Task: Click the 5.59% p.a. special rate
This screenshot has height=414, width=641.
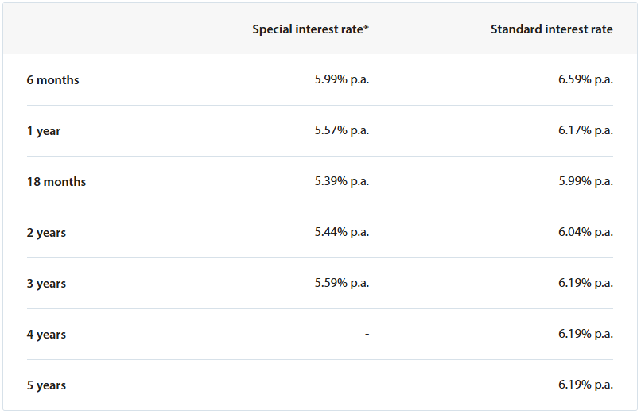Action: 342,283
